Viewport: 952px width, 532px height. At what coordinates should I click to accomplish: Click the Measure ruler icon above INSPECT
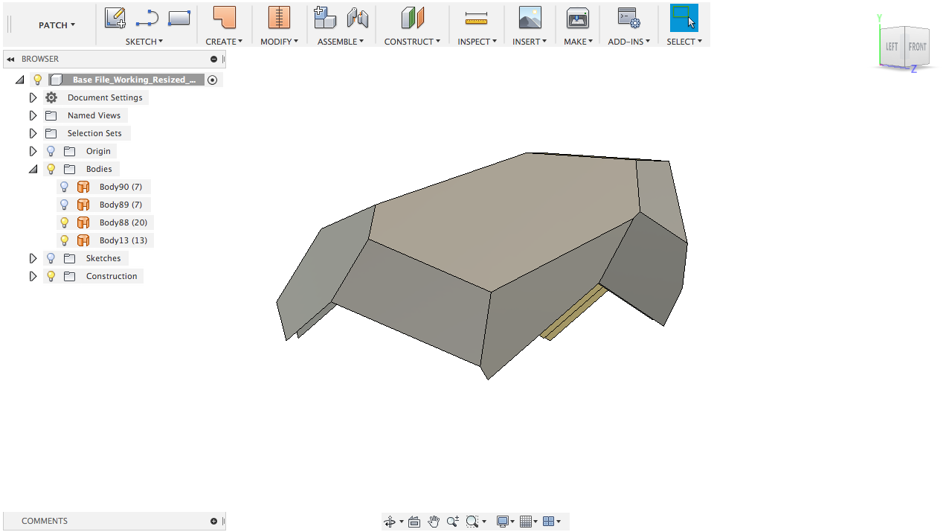click(x=476, y=18)
